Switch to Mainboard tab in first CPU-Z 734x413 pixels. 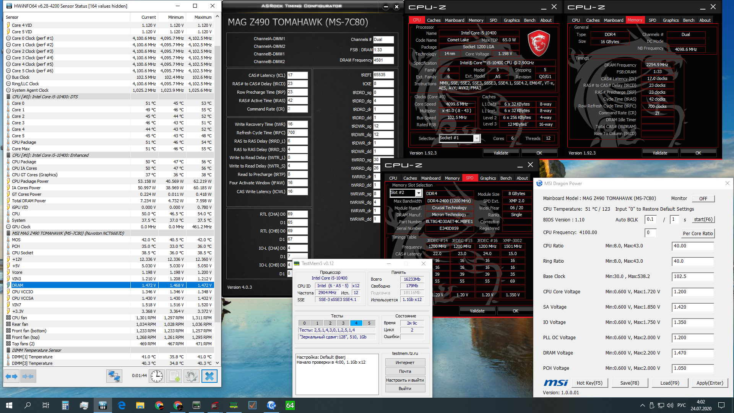454,20
